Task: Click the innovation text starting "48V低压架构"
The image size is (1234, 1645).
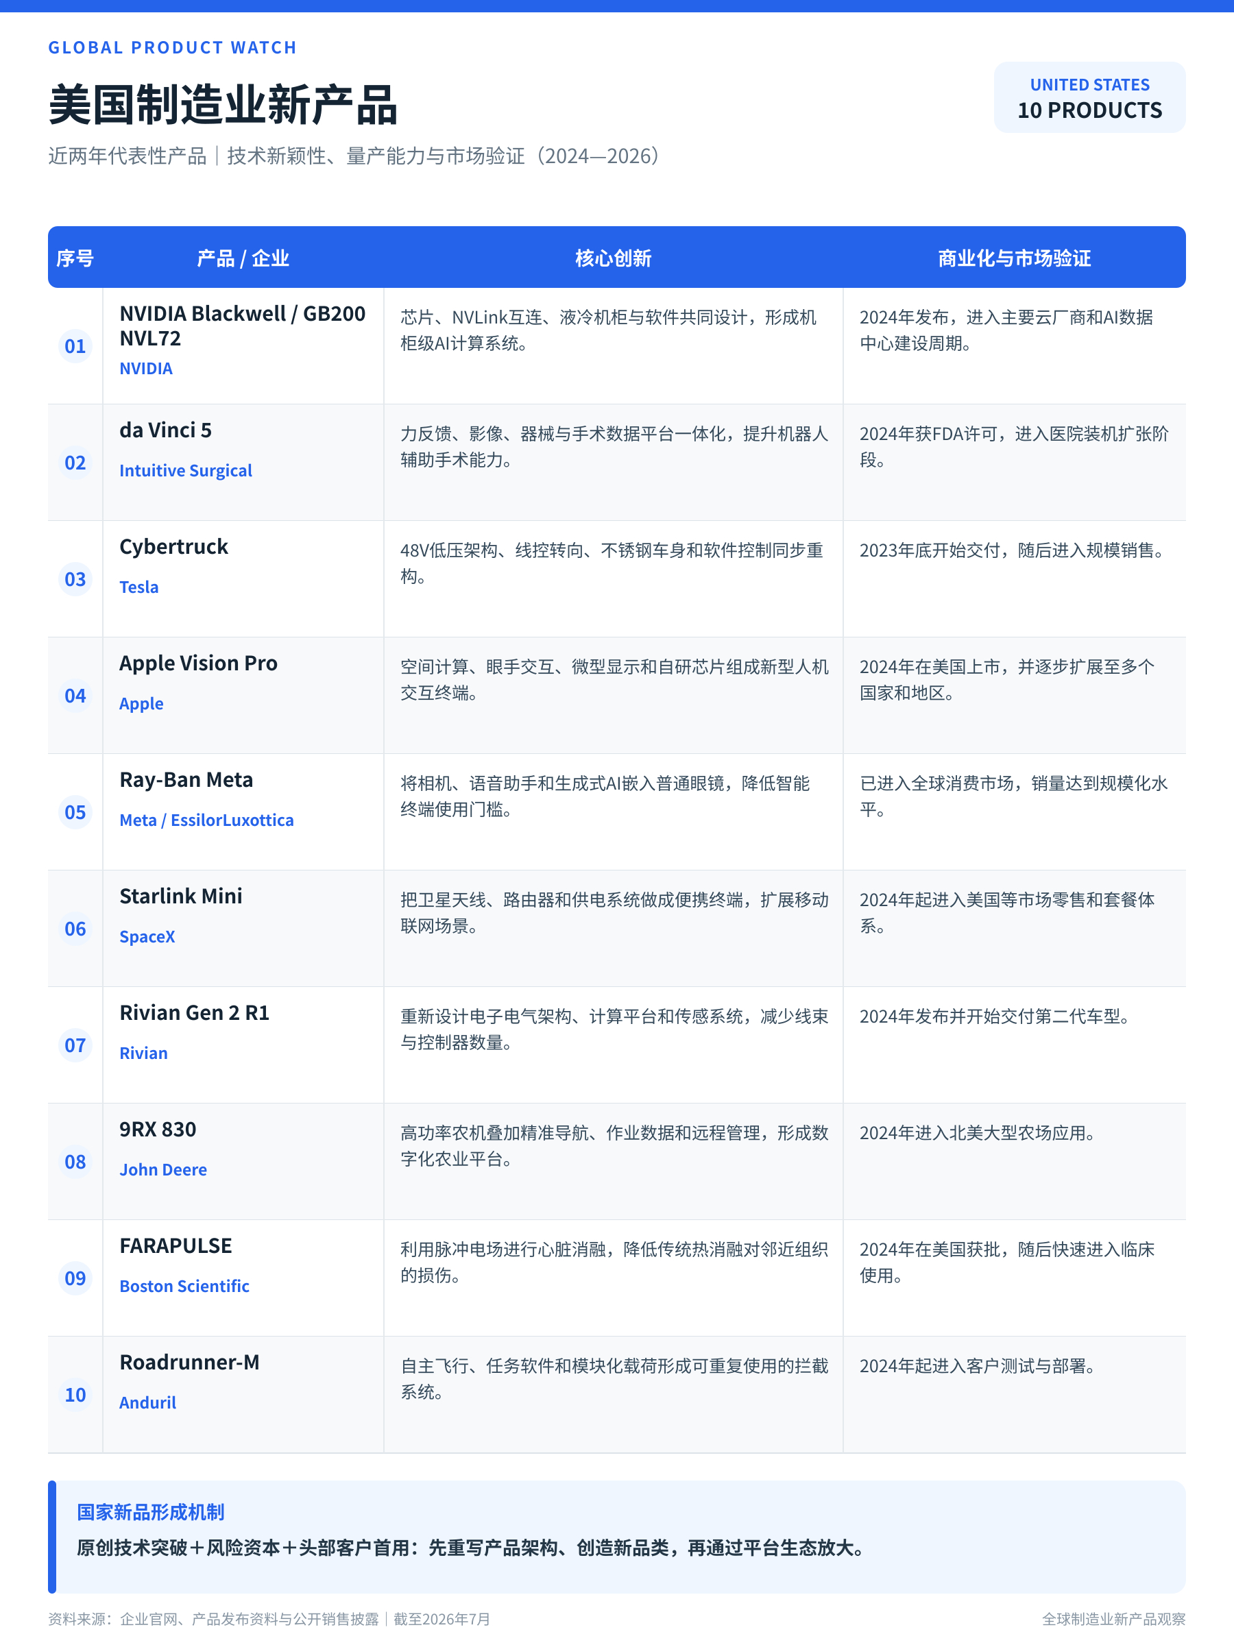Action: 612,563
